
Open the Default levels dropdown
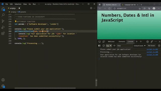(x=140, y=45)
